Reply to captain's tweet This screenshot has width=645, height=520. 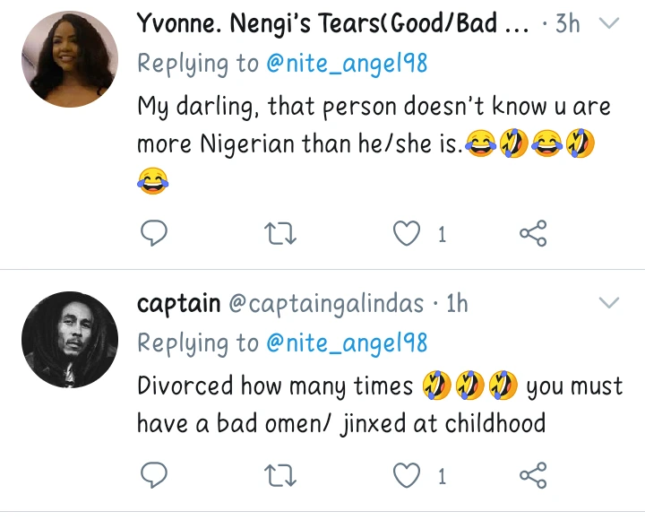tap(155, 476)
